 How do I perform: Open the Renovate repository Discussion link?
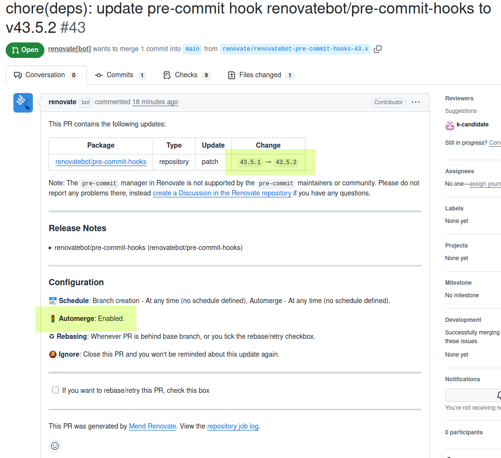tap(222, 193)
